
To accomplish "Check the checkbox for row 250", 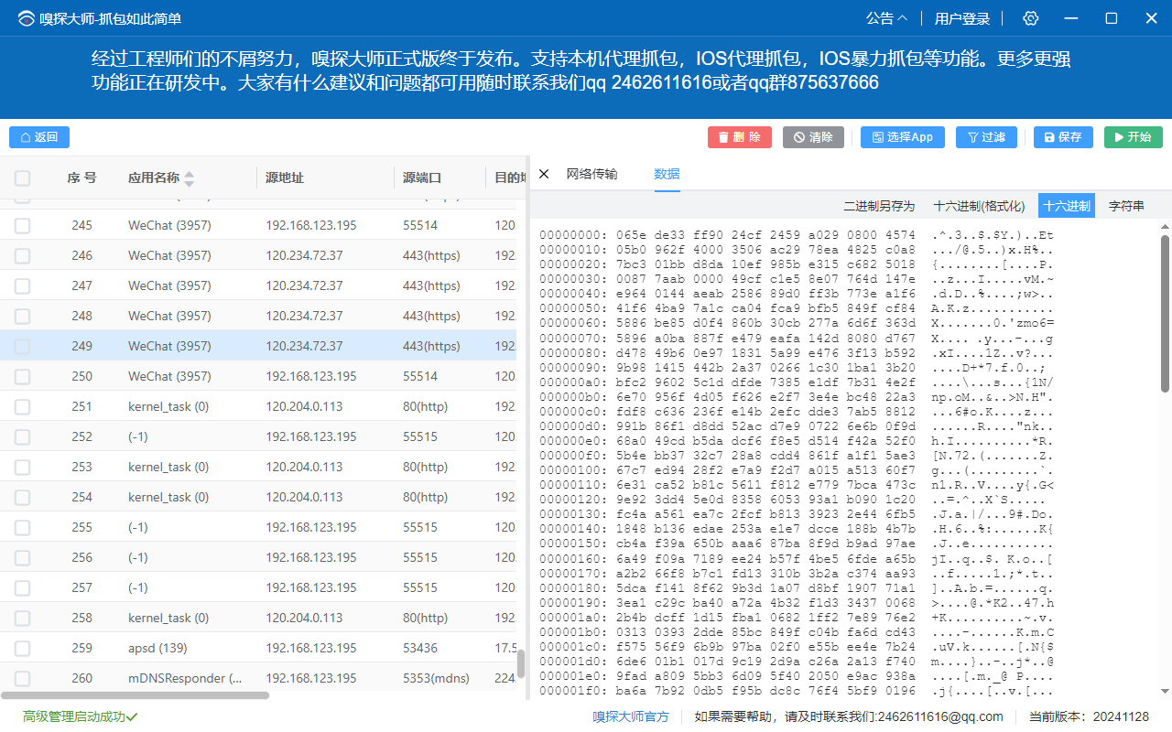I will pos(23,377).
